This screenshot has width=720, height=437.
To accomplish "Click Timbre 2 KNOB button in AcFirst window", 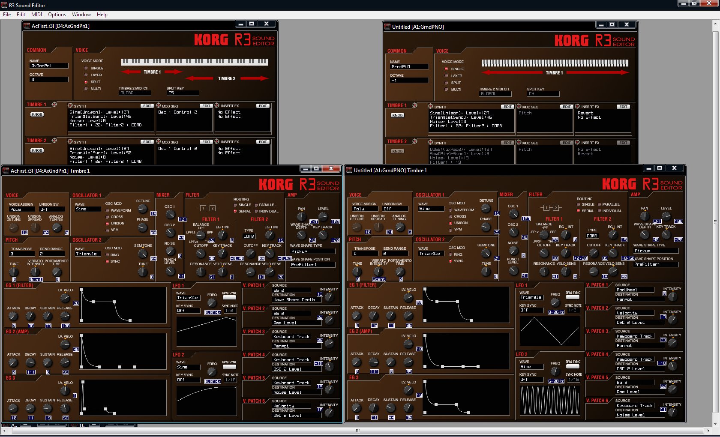I will (37, 150).
